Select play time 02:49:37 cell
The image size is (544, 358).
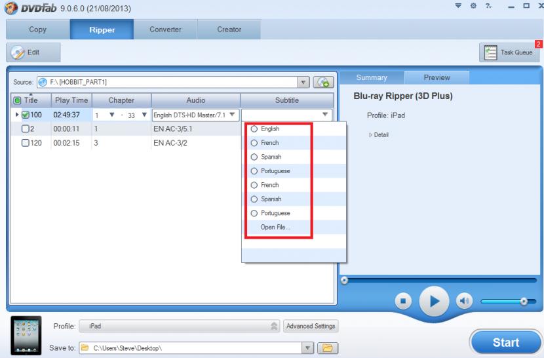click(67, 115)
